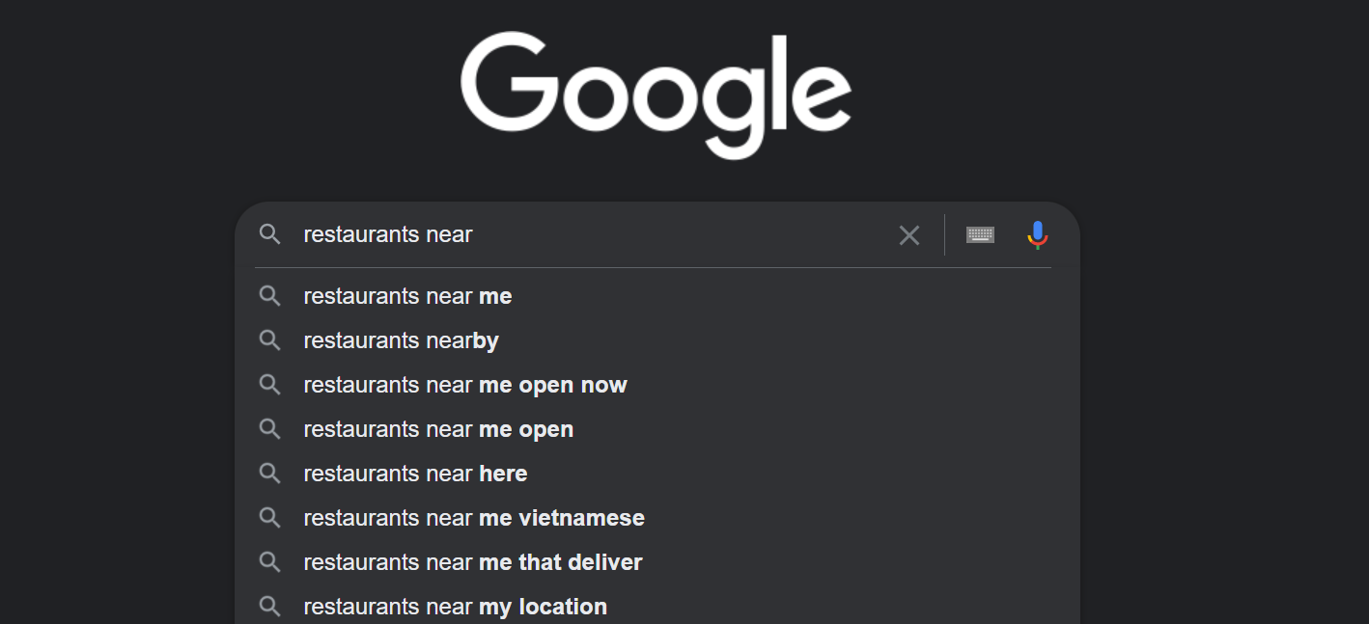Click the clear search X icon

tap(908, 235)
